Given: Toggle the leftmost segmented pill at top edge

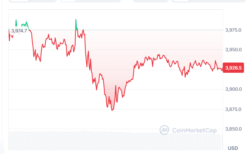Looking at the screenshot, I should click(33, 1).
